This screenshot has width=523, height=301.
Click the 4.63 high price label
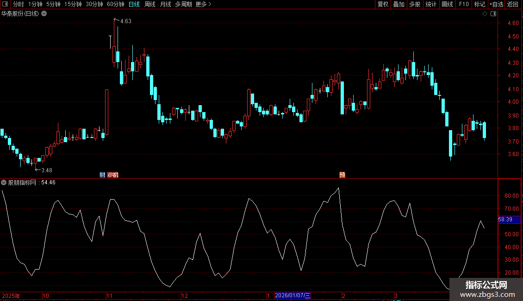tap(126, 21)
